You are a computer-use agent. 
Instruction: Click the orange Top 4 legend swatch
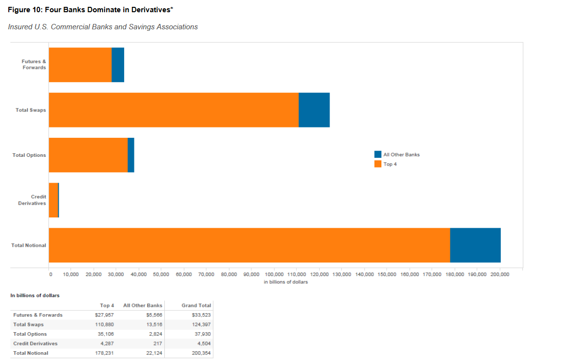tap(377, 164)
